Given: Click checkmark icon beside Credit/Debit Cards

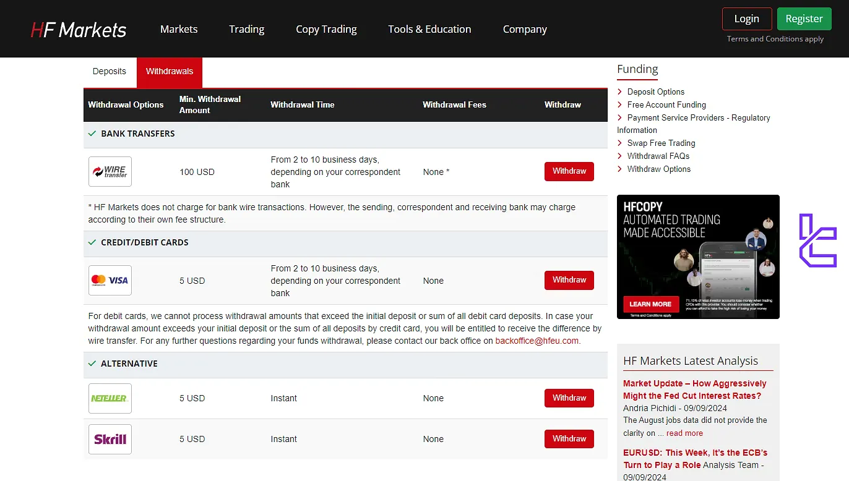Looking at the screenshot, I should pyautogui.click(x=92, y=242).
